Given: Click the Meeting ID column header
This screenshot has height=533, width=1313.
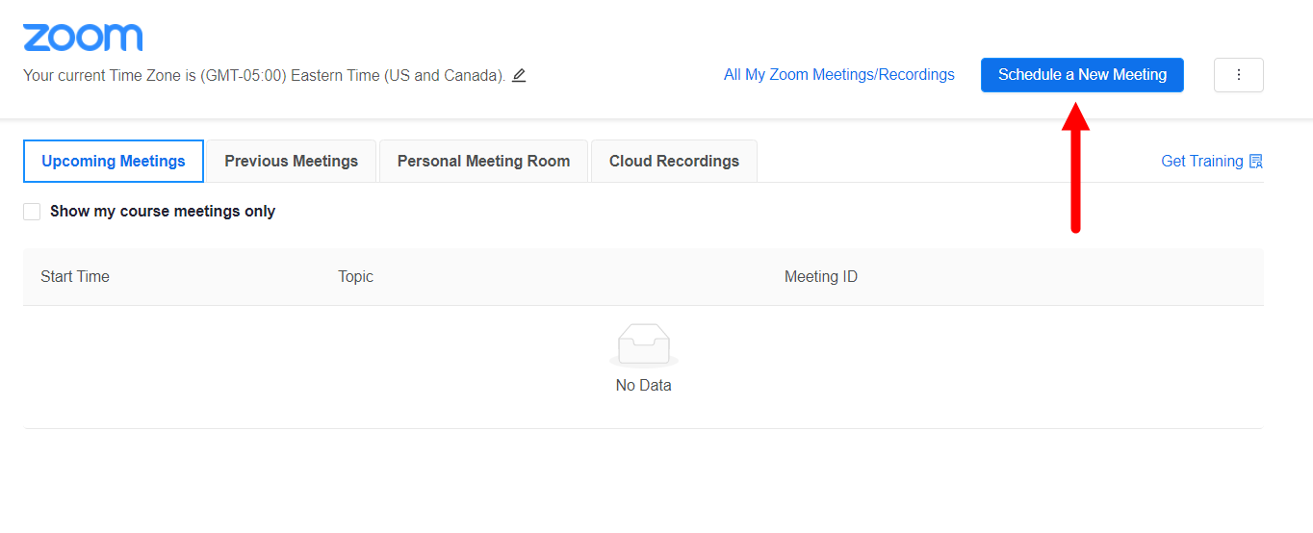Looking at the screenshot, I should point(821,276).
